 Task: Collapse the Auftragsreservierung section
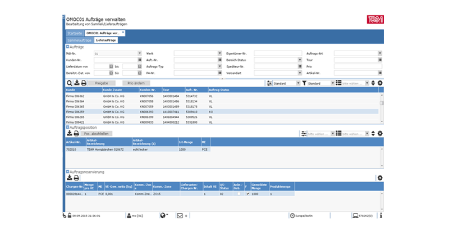tap(67, 171)
